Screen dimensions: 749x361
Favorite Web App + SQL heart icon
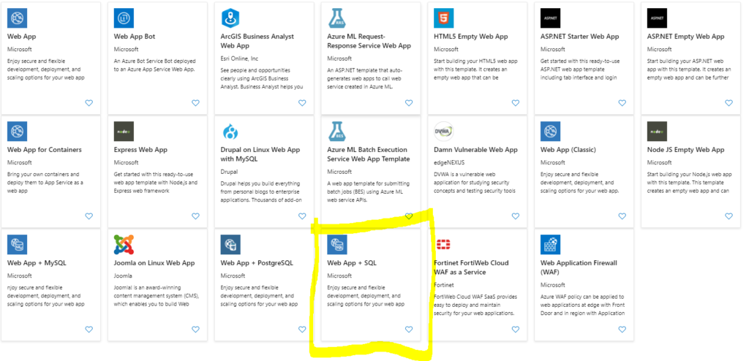coord(408,329)
